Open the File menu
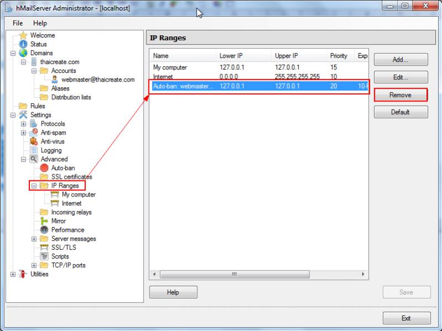The width and height of the screenshot is (442, 331). pyautogui.click(x=18, y=23)
